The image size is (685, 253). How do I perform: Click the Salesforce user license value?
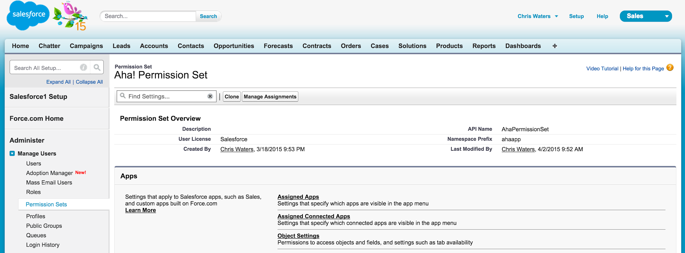coord(234,139)
